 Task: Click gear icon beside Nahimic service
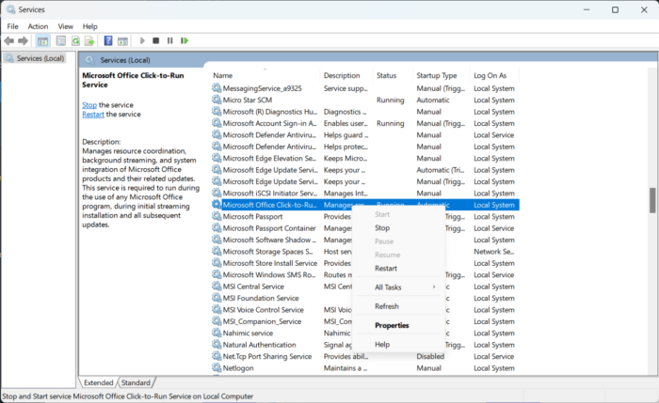(x=217, y=333)
